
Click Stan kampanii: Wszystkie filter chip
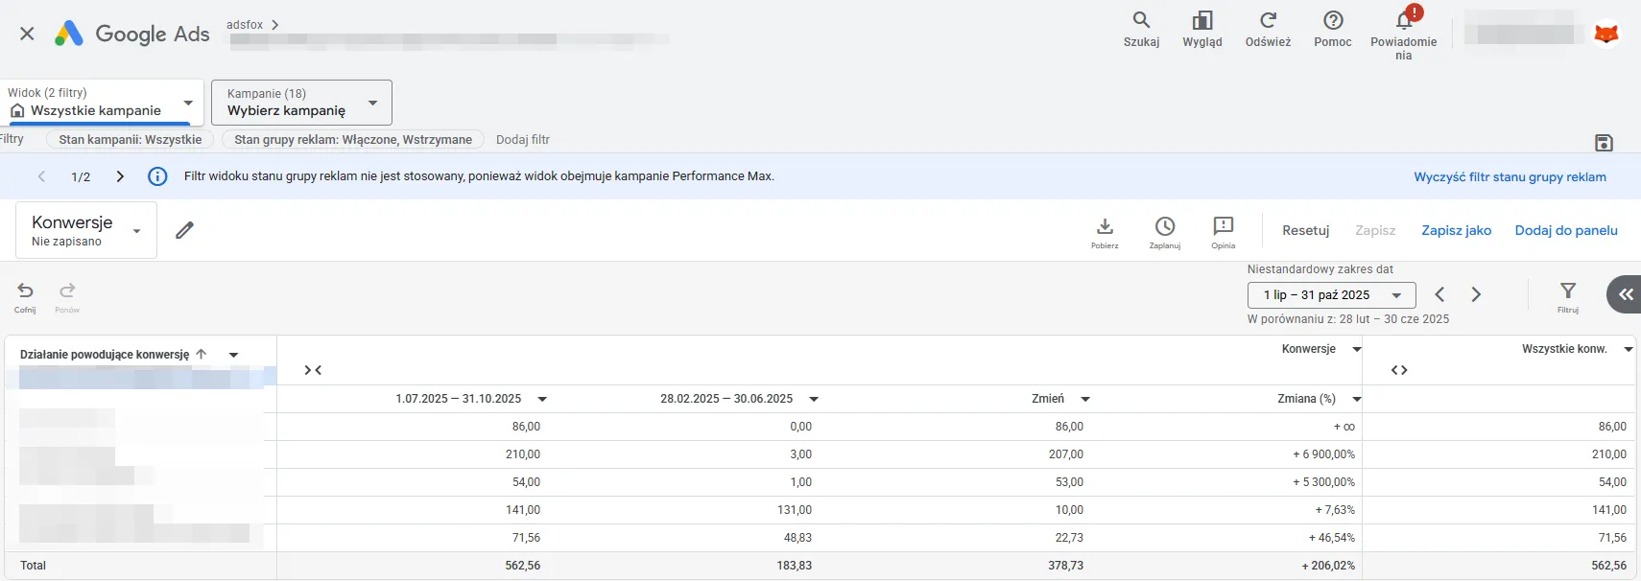point(130,139)
